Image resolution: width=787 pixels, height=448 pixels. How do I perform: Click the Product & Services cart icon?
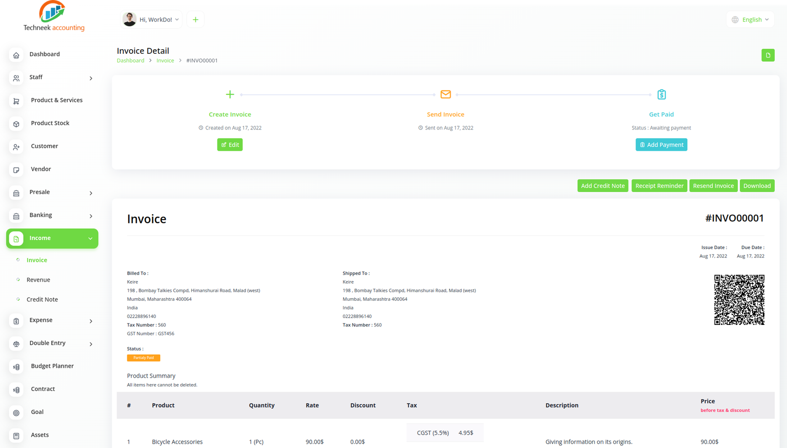(x=16, y=101)
